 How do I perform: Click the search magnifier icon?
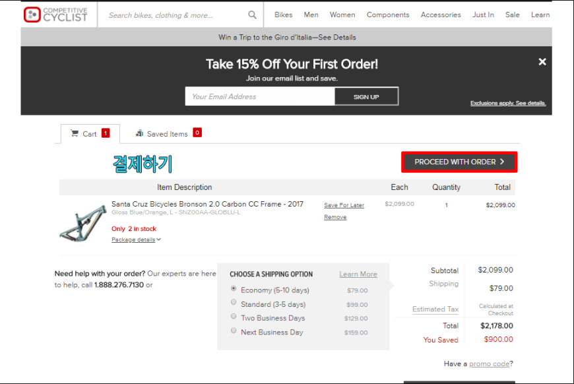click(x=252, y=15)
